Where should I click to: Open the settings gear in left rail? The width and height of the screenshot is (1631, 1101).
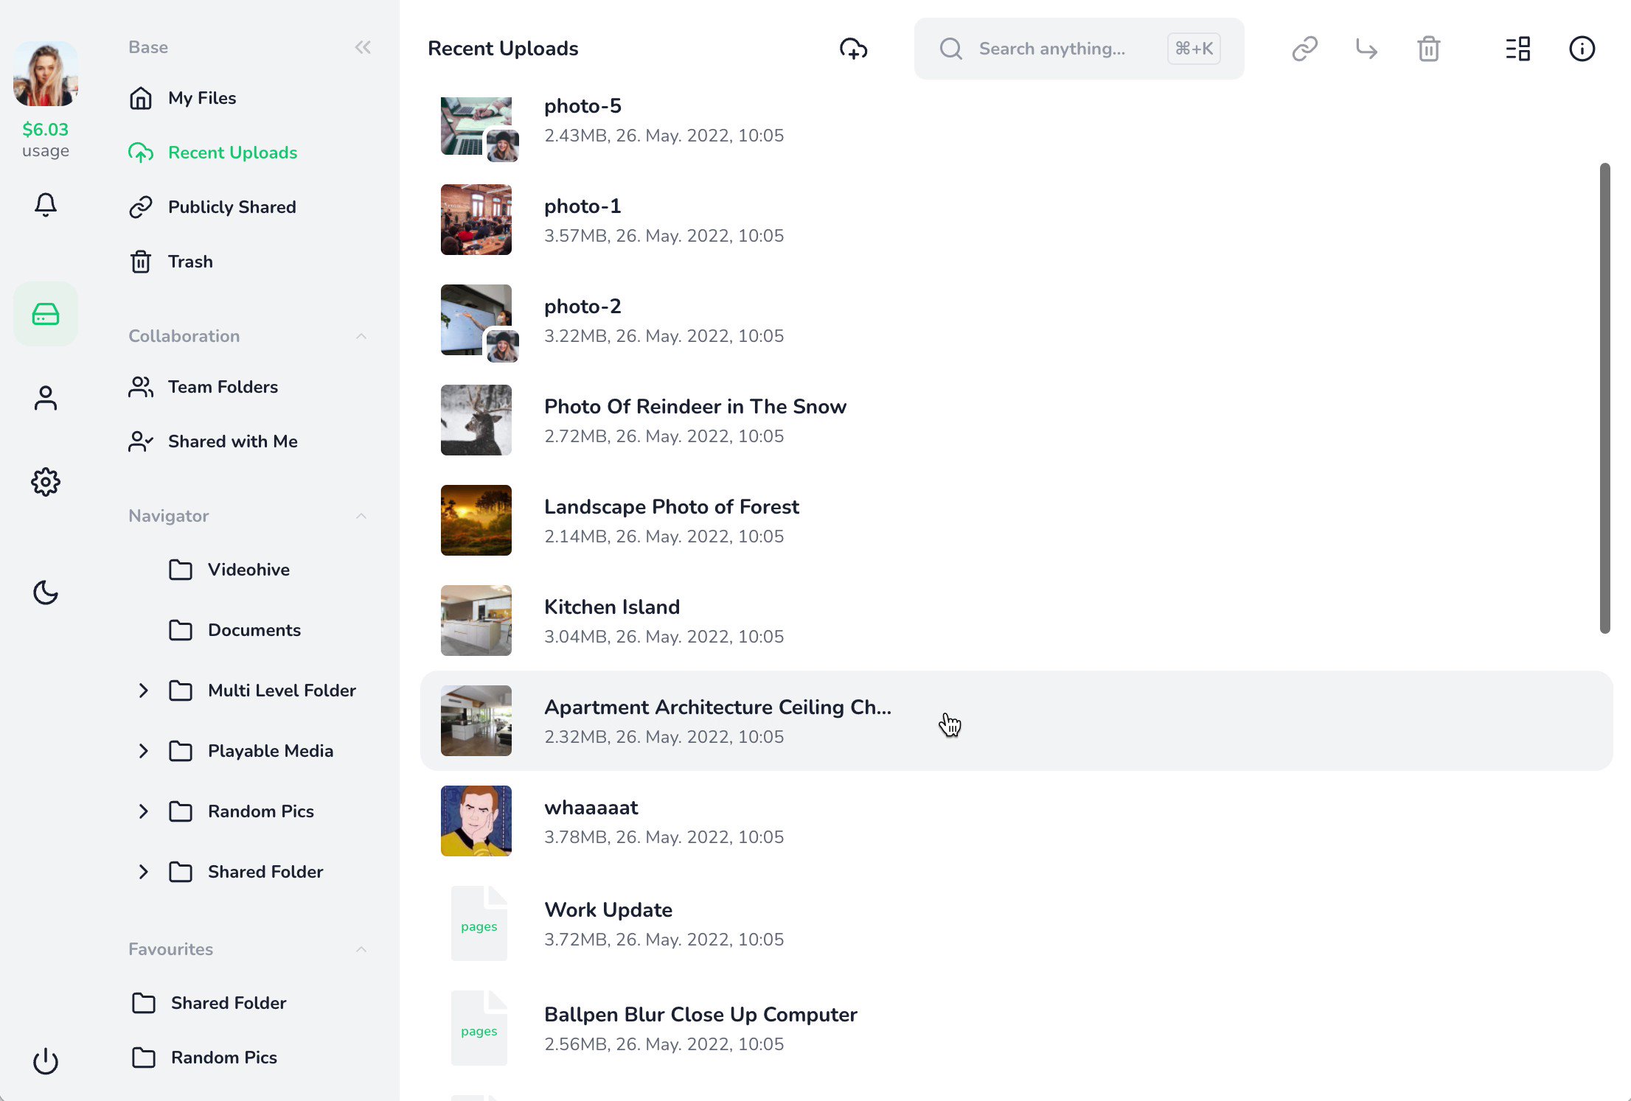tap(46, 482)
